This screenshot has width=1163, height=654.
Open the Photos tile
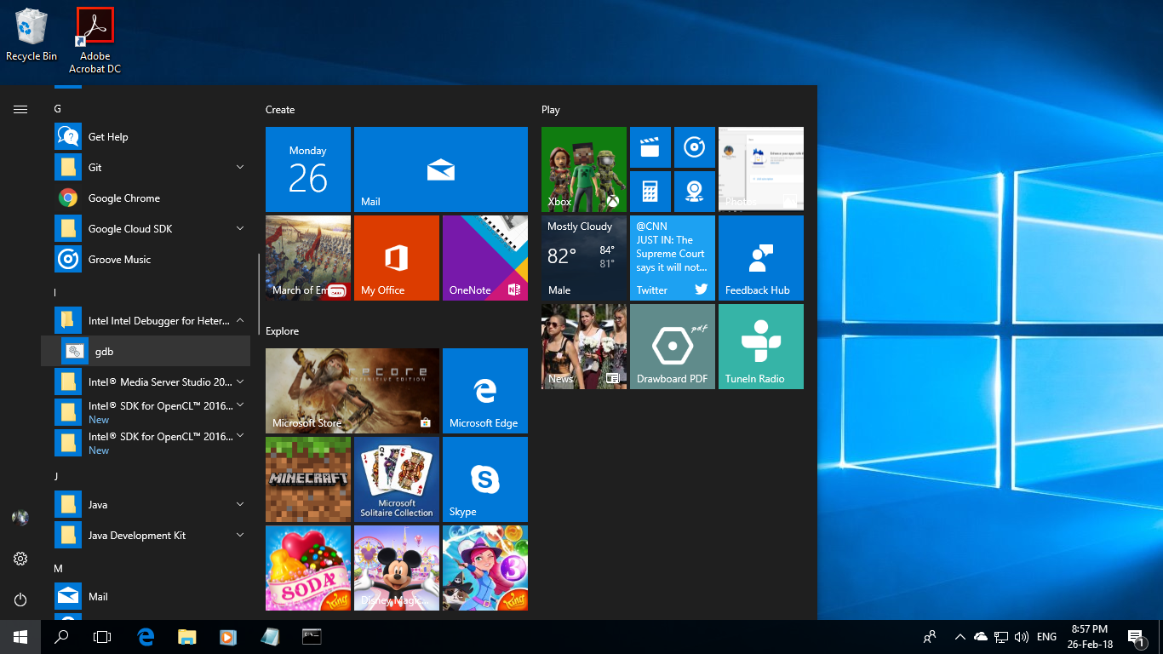(x=760, y=169)
